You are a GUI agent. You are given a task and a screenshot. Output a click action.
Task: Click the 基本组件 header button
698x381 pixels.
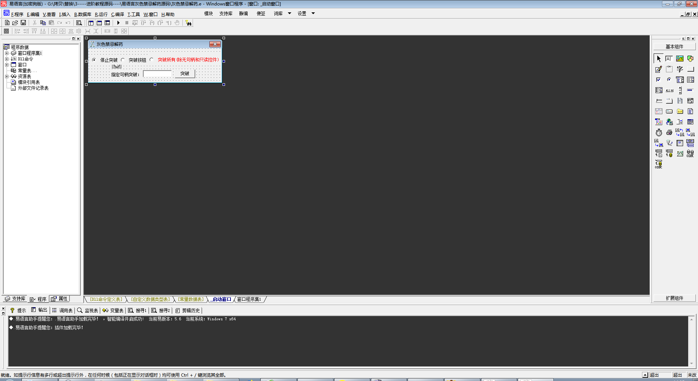click(x=674, y=47)
